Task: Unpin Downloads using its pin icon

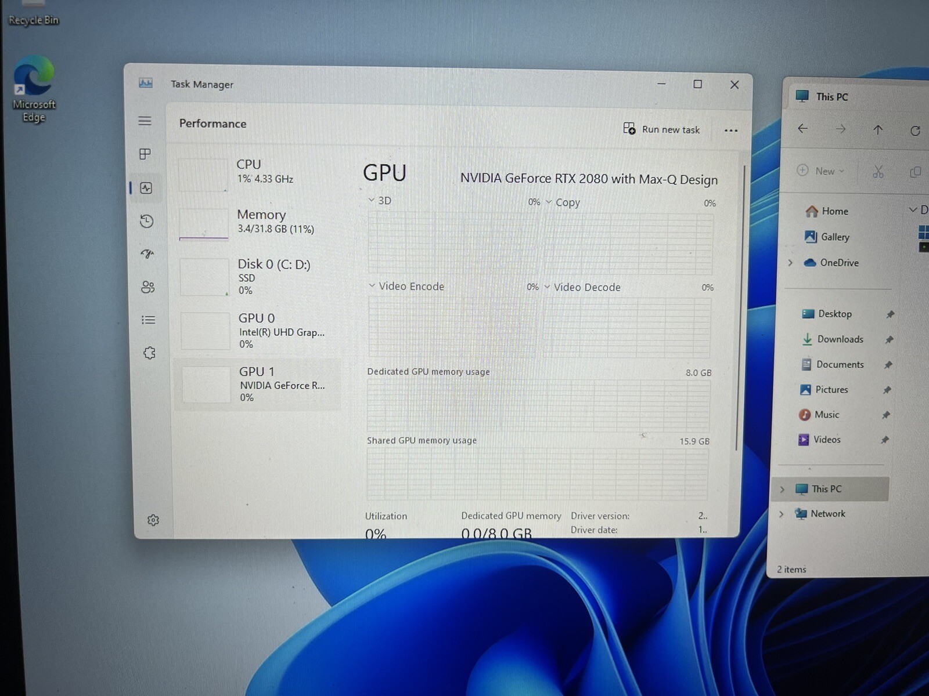Action: tap(889, 340)
